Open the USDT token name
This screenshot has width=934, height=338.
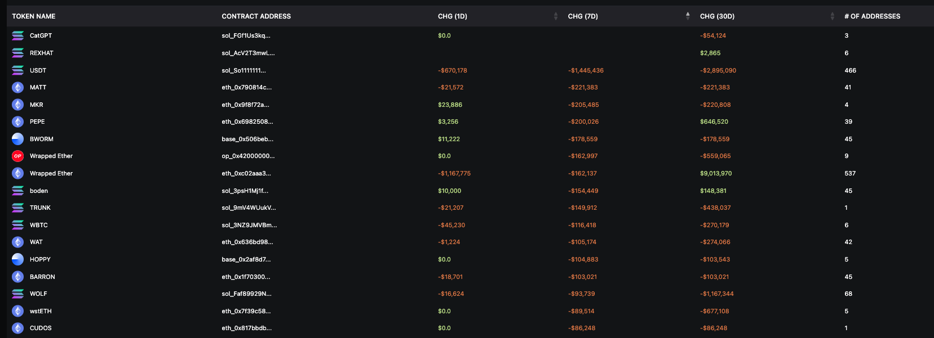click(38, 70)
